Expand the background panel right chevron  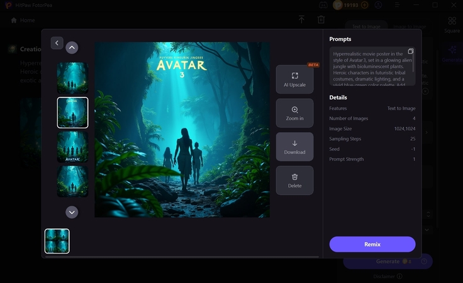(x=426, y=132)
